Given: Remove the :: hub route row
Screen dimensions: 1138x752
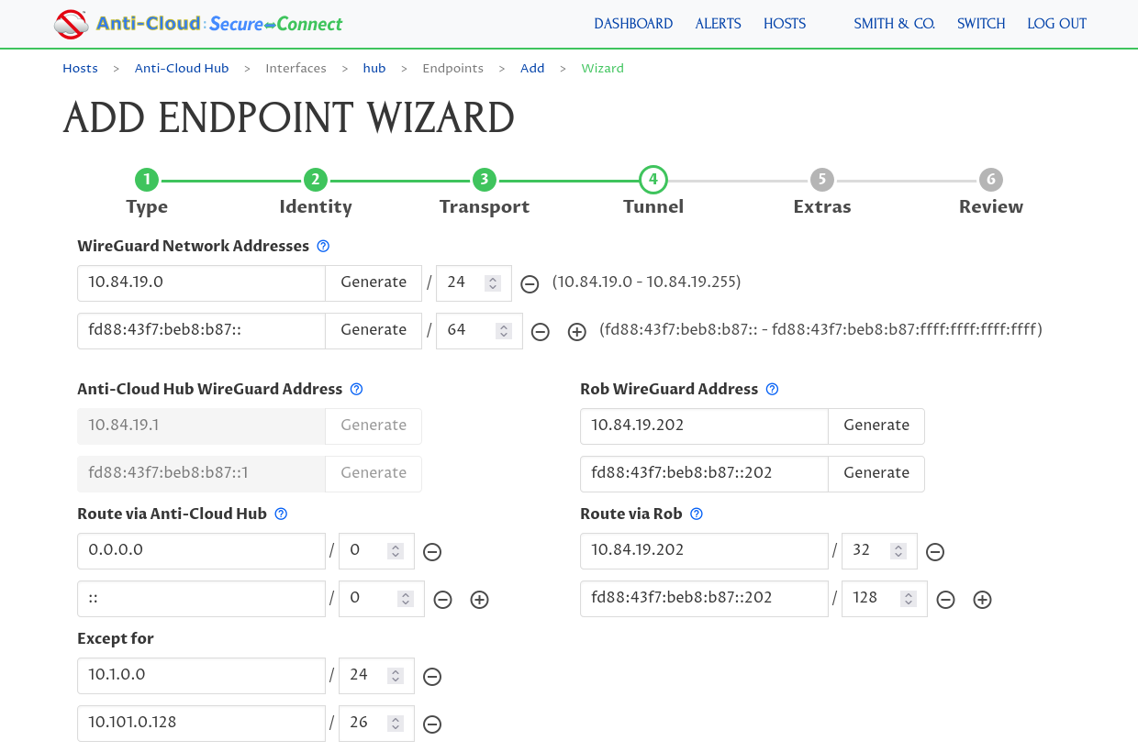Looking at the screenshot, I should [442, 600].
